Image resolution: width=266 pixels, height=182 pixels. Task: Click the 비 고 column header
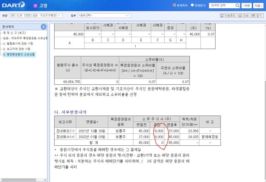(210, 122)
